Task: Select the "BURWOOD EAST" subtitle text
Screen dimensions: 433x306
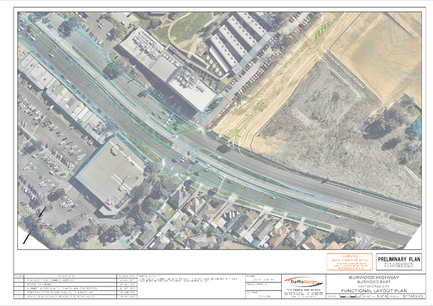Action: point(374,282)
